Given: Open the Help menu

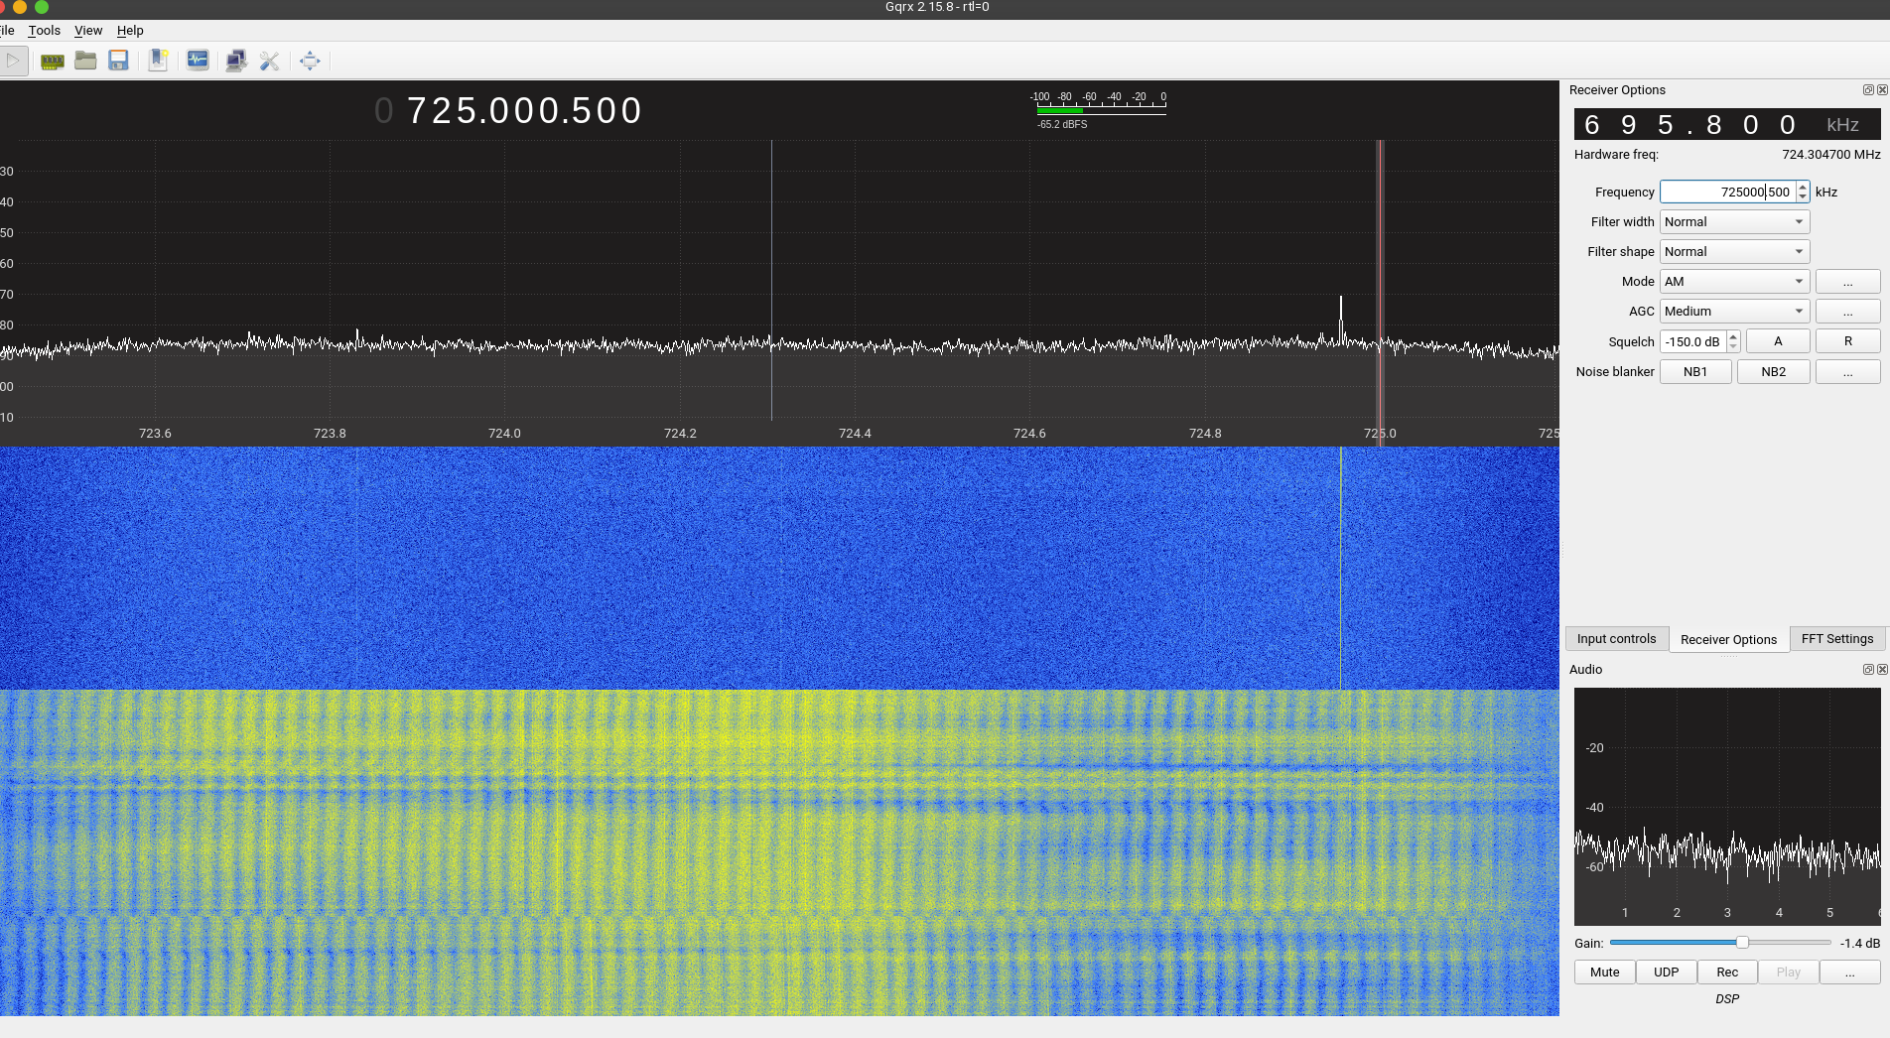Looking at the screenshot, I should click(130, 31).
